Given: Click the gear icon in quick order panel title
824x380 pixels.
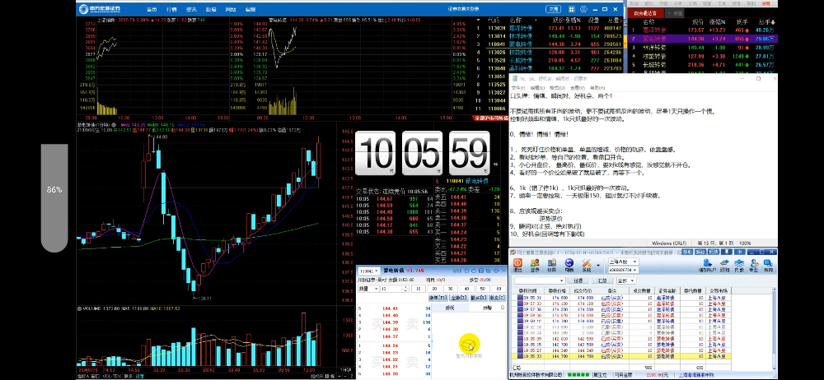Looking at the screenshot, I should [496, 271].
